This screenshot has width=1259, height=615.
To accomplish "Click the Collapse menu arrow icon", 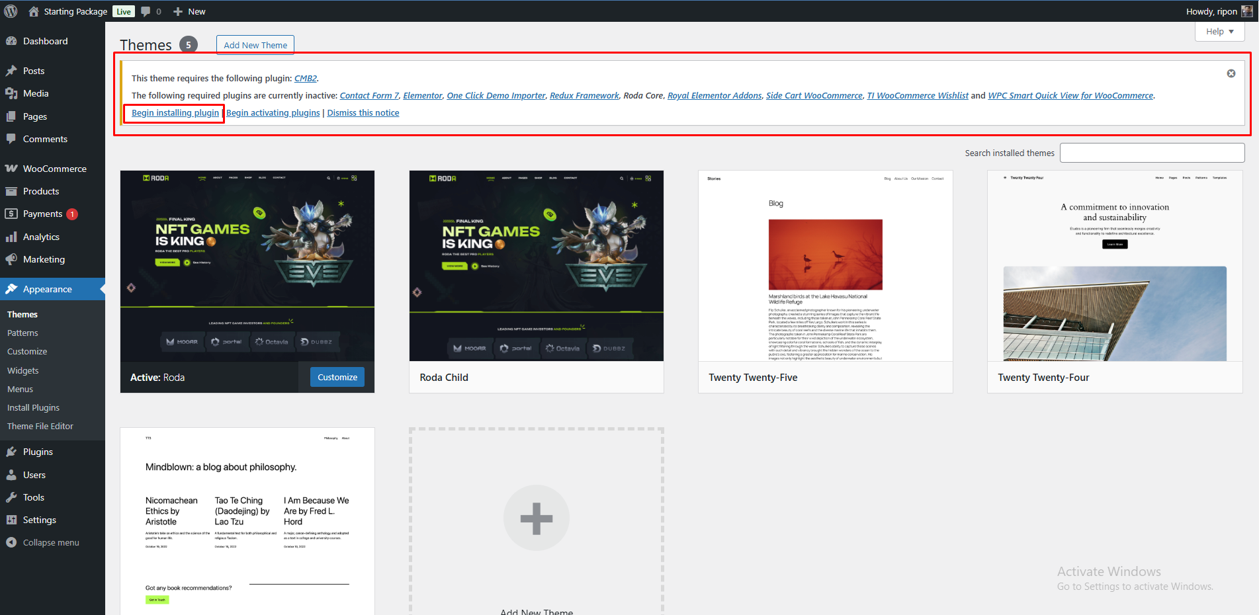I will pyautogui.click(x=11, y=542).
